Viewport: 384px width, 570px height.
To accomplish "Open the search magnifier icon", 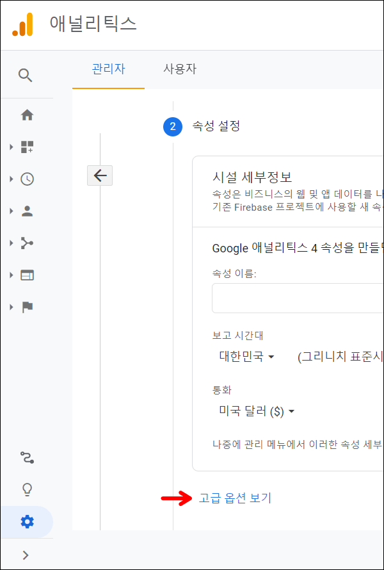I will point(26,76).
